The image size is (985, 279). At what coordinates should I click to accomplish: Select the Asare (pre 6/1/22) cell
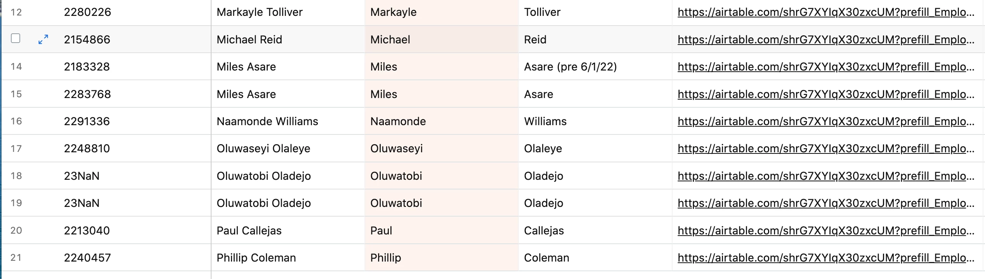595,67
